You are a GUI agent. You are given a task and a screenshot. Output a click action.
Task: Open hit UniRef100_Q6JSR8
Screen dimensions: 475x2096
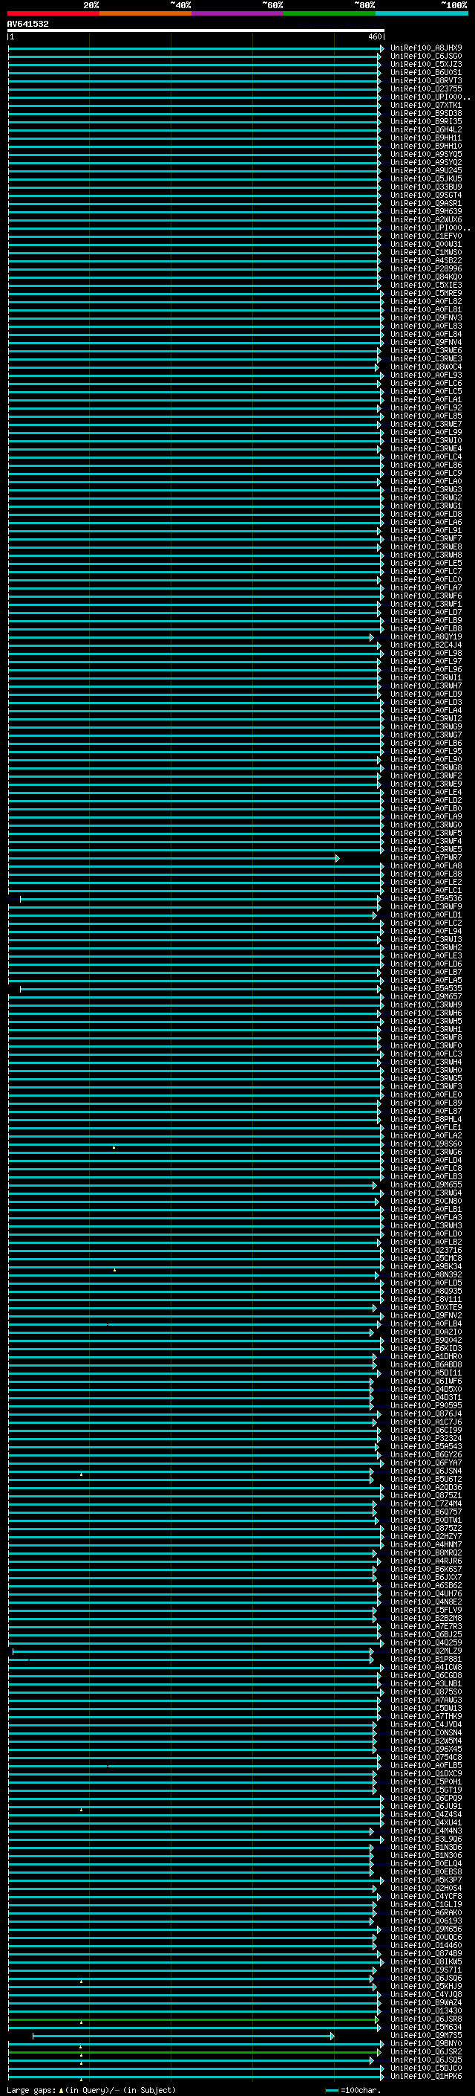(x=425, y=2019)
